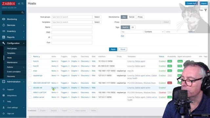Expand the Inventory menu section

click(x=24, y=31)
